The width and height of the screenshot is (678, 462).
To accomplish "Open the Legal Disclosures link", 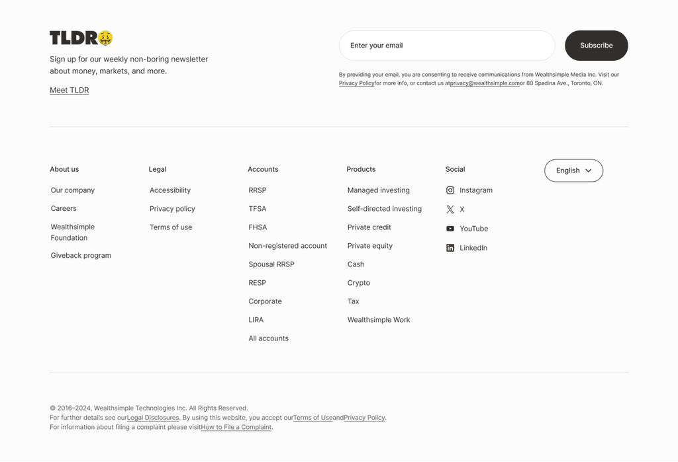I will pos(152,417).
